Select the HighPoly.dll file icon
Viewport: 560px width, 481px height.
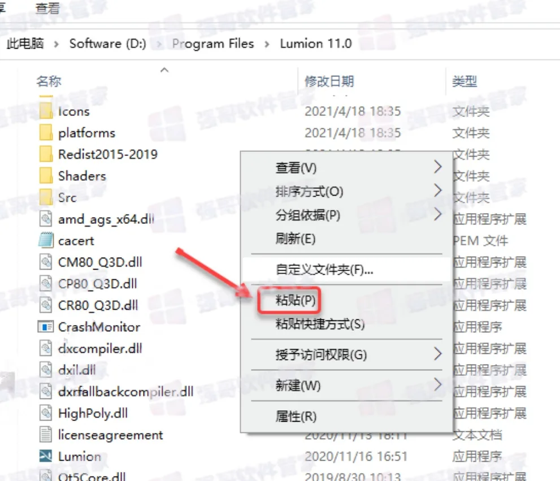pos(46,413)
